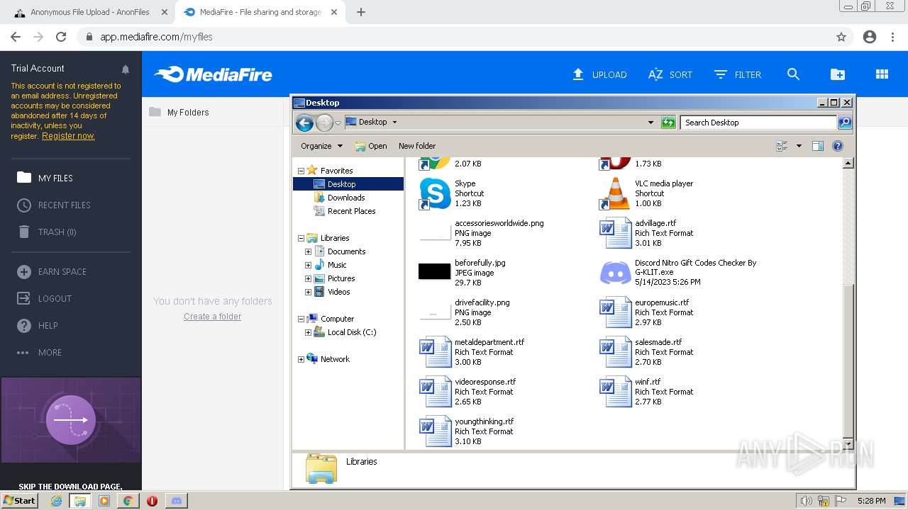The width and height of the screenshot is (908, 510).
Task: Bookmark this page star icon
Action: pyautogui.click(x=841, y=37)
